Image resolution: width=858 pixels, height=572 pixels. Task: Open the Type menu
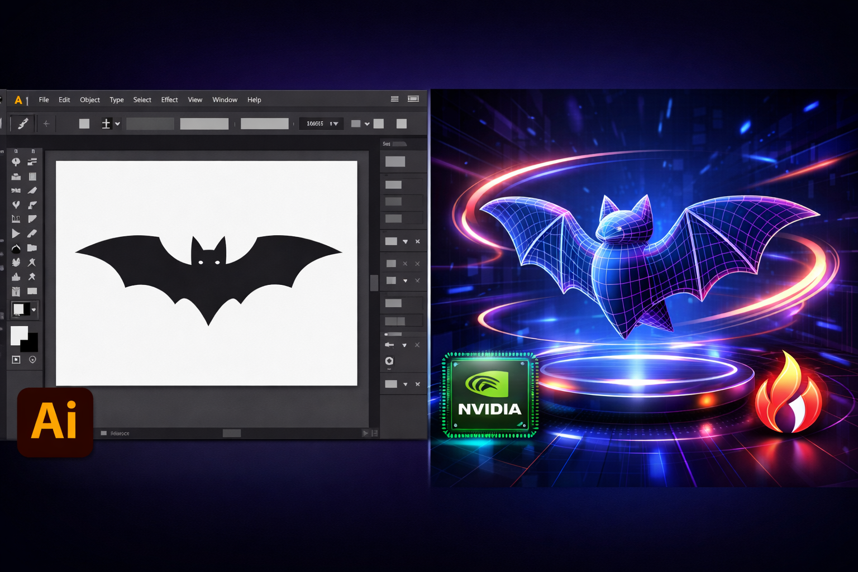pyautogui.click(x=117, y=99)
